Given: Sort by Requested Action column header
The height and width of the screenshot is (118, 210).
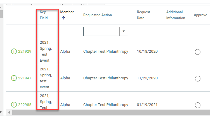Looking at the screenshot, I should tap(97, 15).
